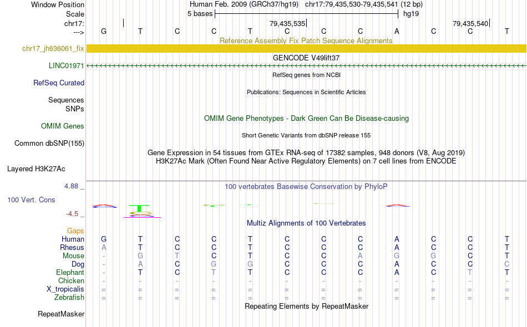Viewport: 527px width, 327px height.
Task: Click the Mouse species label
Action: pos(73,256)
